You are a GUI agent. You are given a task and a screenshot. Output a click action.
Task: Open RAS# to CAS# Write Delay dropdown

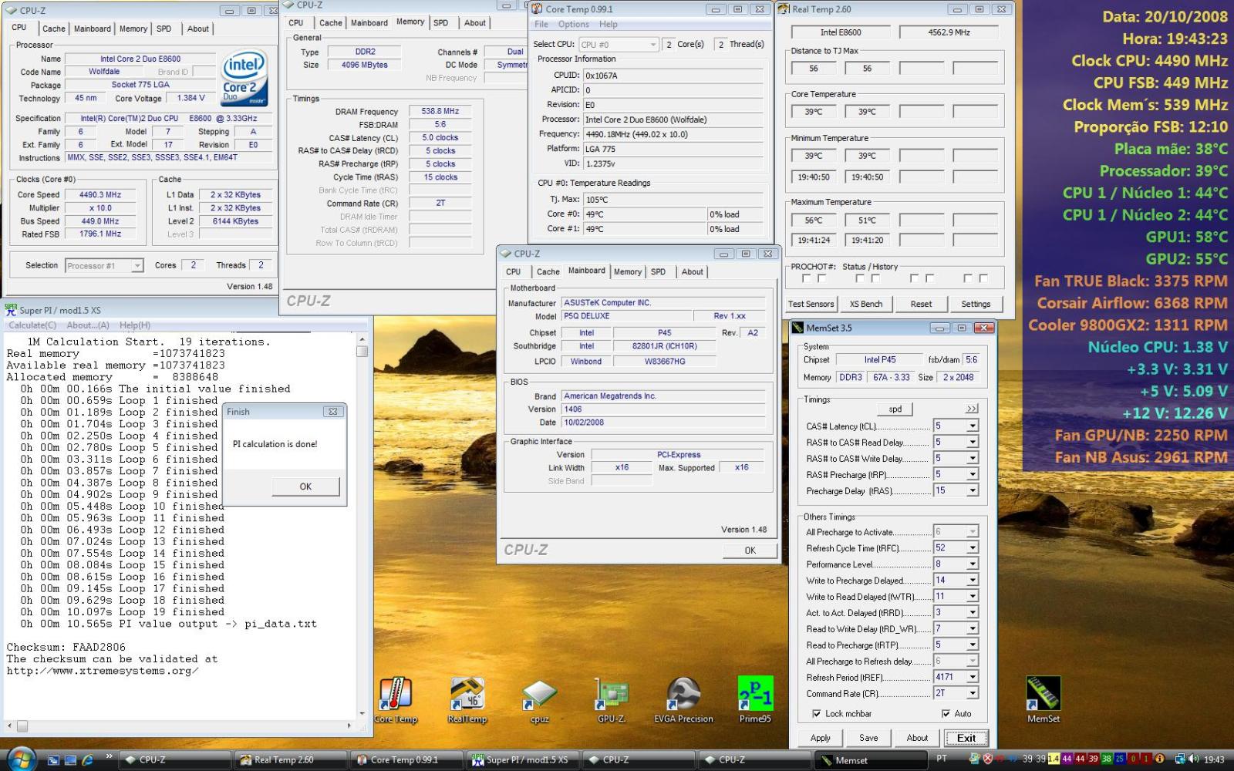click(x=973, y=459)
